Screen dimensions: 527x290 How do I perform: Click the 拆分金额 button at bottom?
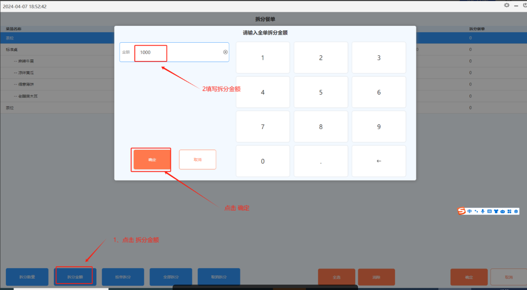click(75, 277)
